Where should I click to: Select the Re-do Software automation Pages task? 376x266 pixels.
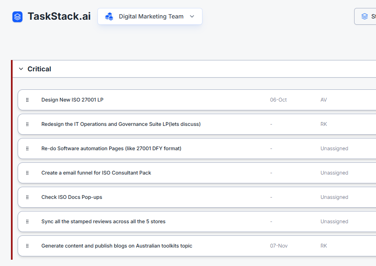click(x=111, y=149)
